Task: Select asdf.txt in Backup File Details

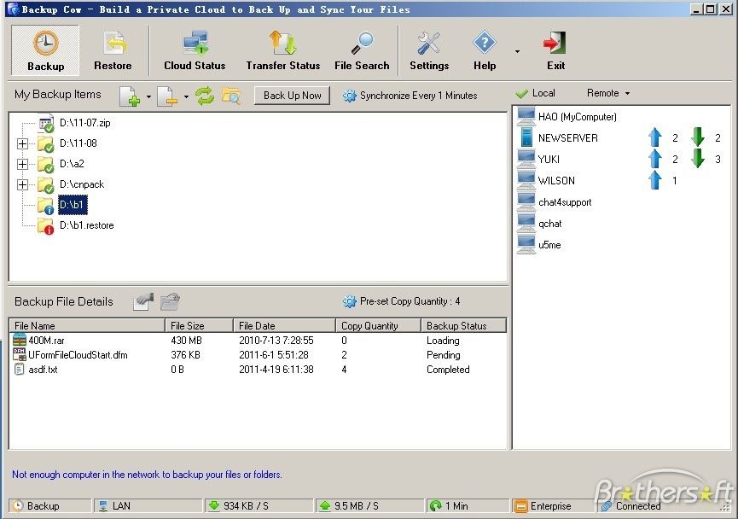Action: (x=49, y=370)
